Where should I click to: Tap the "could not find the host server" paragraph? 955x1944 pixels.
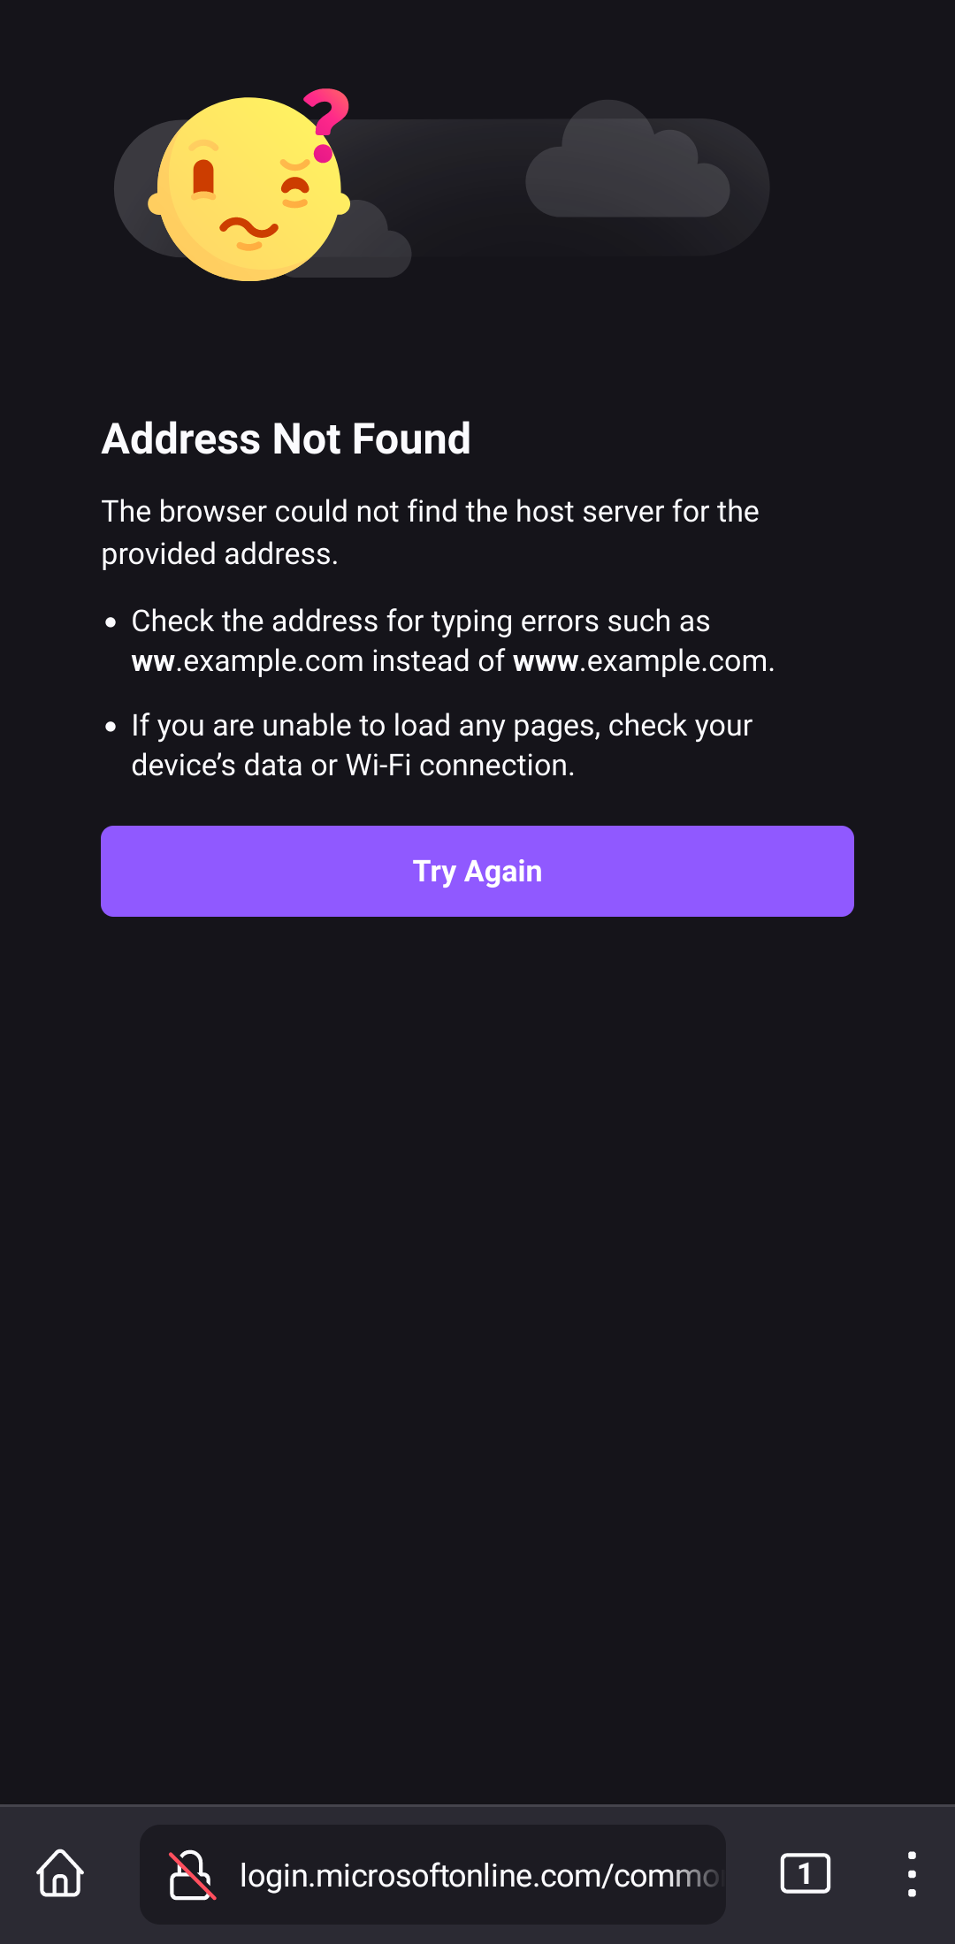430,512
